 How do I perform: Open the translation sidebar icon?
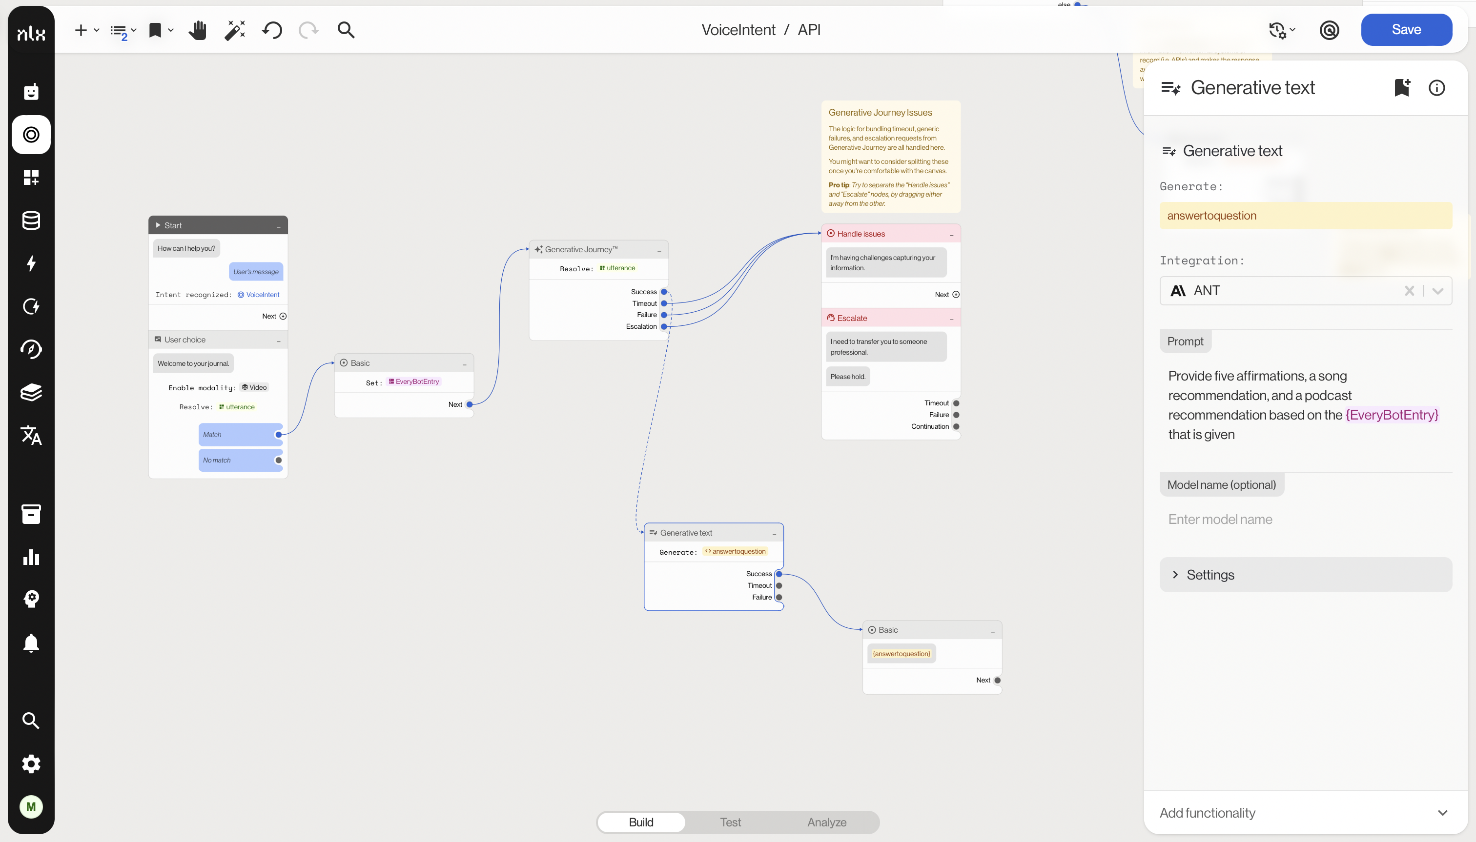(x=31, y=436)
